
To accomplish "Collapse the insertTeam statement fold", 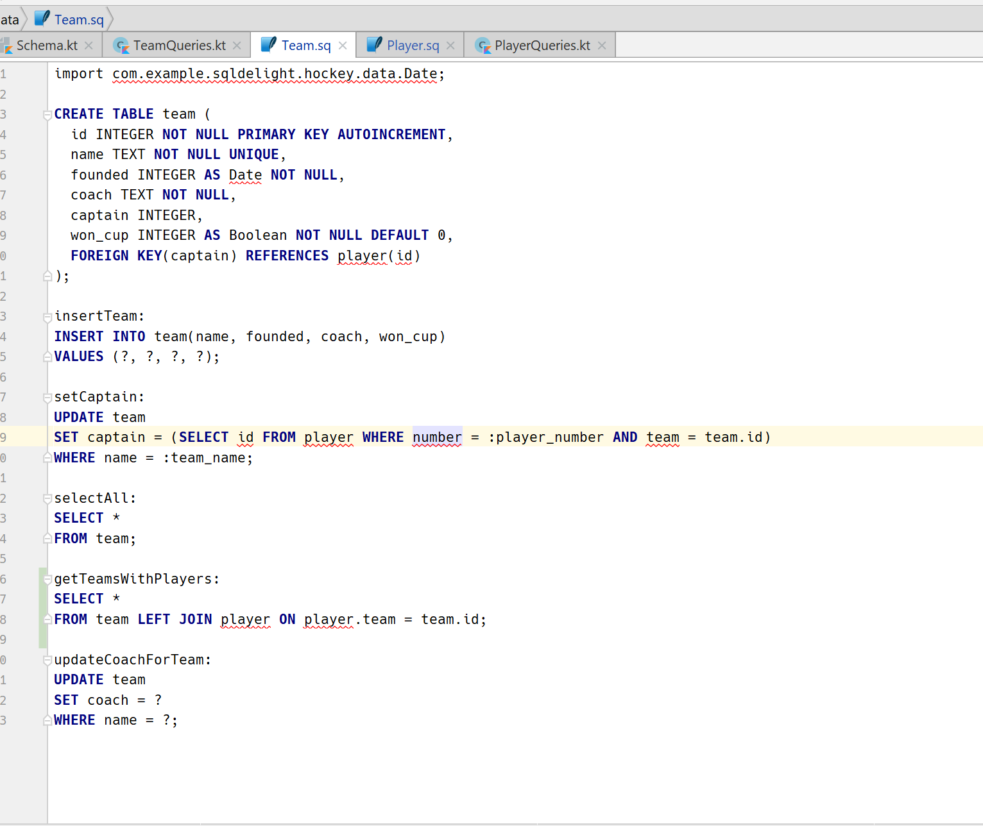I will tap(47, 316).
